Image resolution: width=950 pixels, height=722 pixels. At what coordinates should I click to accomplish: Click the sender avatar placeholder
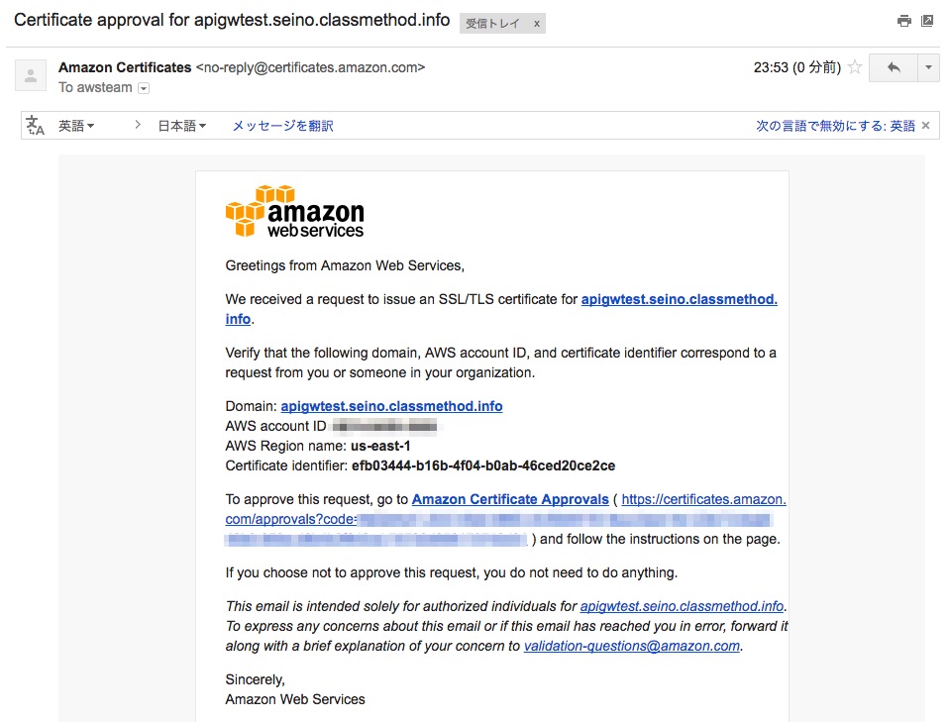coord(31,75)
